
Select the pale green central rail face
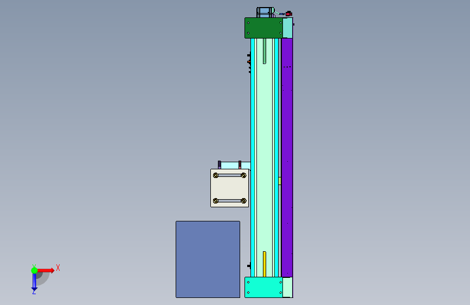(265, 157)
